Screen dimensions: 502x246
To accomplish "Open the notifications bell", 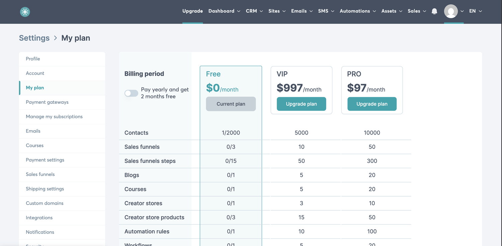I will tap(434, 11).
